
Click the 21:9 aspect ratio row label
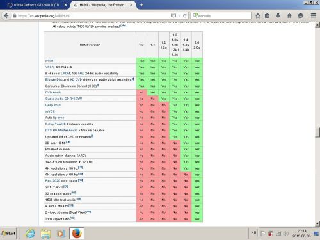tap(57, 219)
